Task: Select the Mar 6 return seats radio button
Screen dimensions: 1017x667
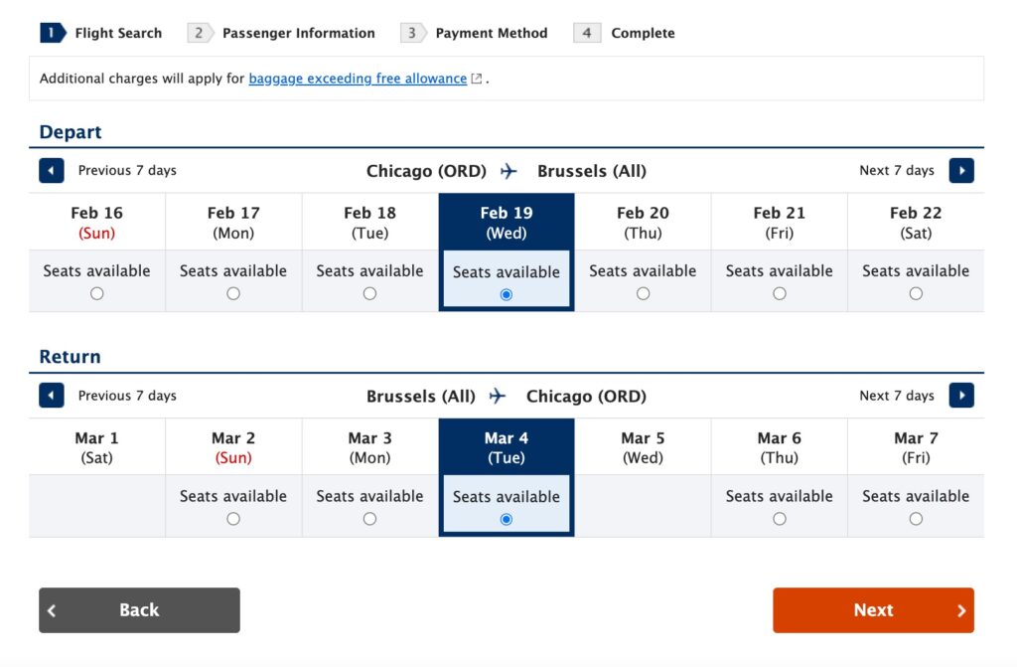Action: point(779,519)
